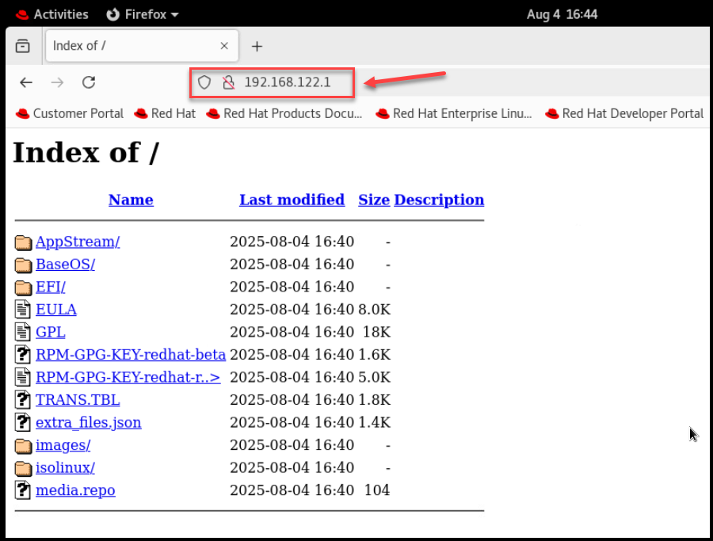Open a new tab with plus button
Image resolution: width=713 pixels, height=541 pixels.
[x=257, y=46]
